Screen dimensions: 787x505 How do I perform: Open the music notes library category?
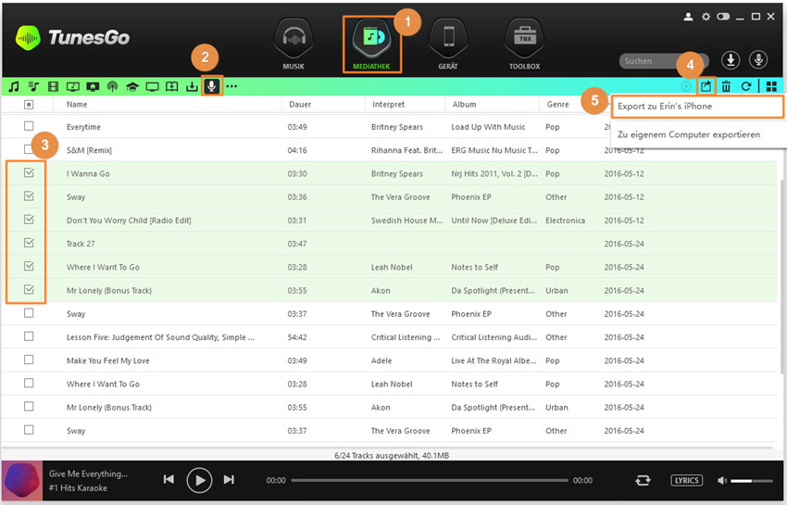tap(14, 86)
